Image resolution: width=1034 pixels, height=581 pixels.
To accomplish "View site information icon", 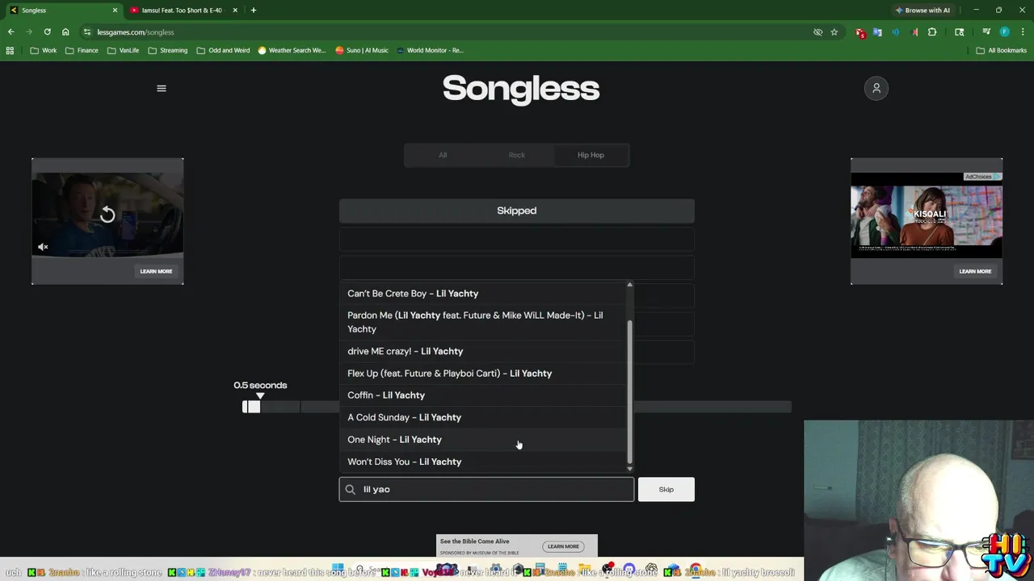I will click(87, 32).
